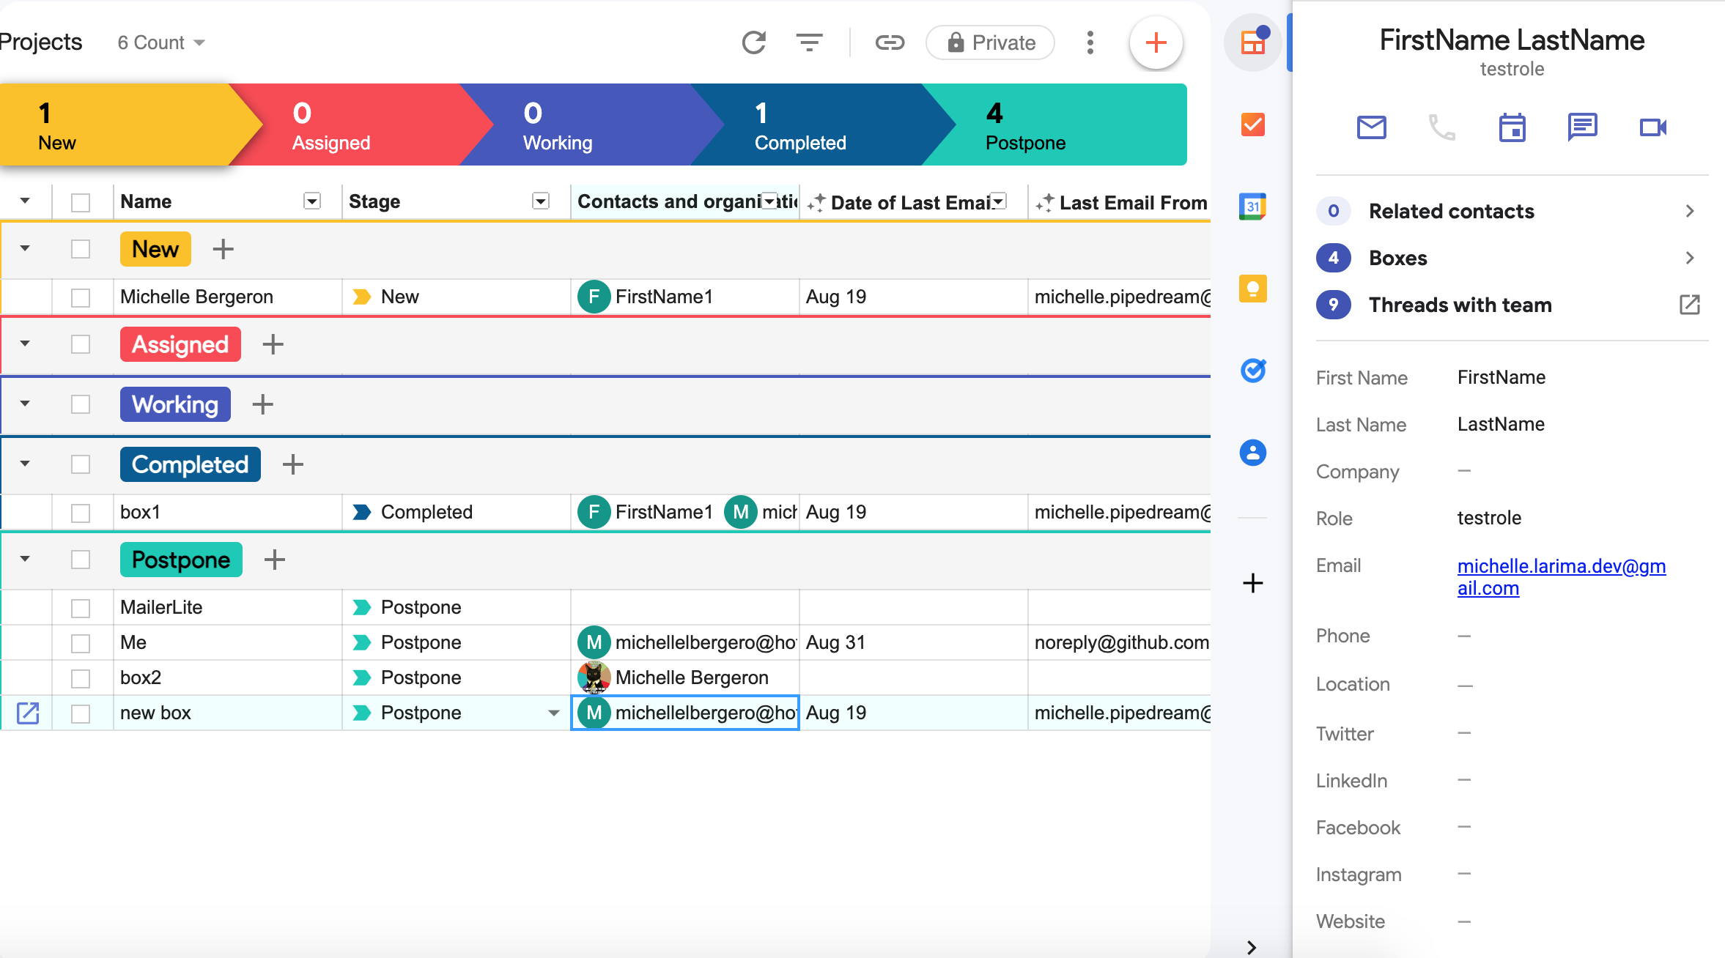Check the box2 row checkbox
Screen dimensions: 1725x958
[x=81, y=678]
